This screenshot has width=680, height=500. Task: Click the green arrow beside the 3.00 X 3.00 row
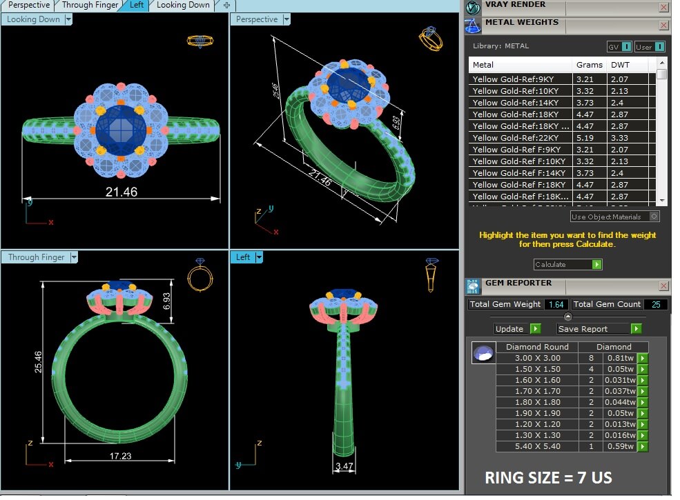(x=642, y=358)
